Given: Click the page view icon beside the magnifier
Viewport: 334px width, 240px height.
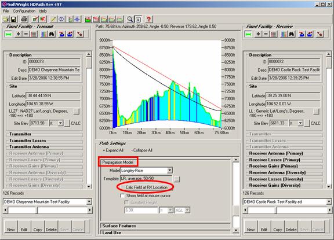Looking at the screenshot, I should 138,20.
